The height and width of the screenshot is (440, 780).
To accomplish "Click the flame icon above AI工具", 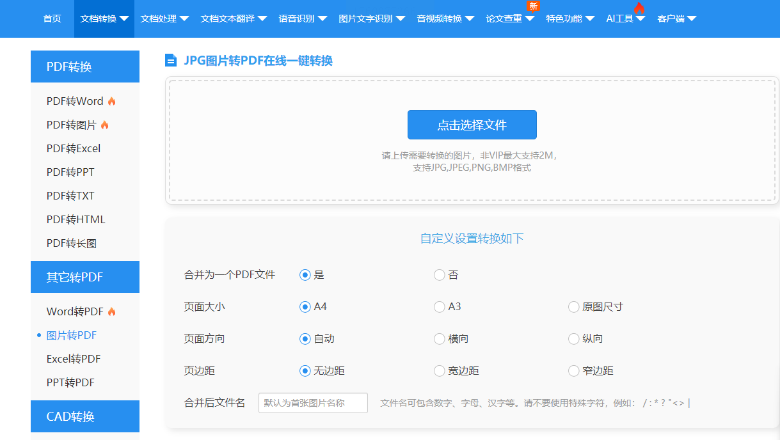I will pyautogui.click(x=639, y=8).
